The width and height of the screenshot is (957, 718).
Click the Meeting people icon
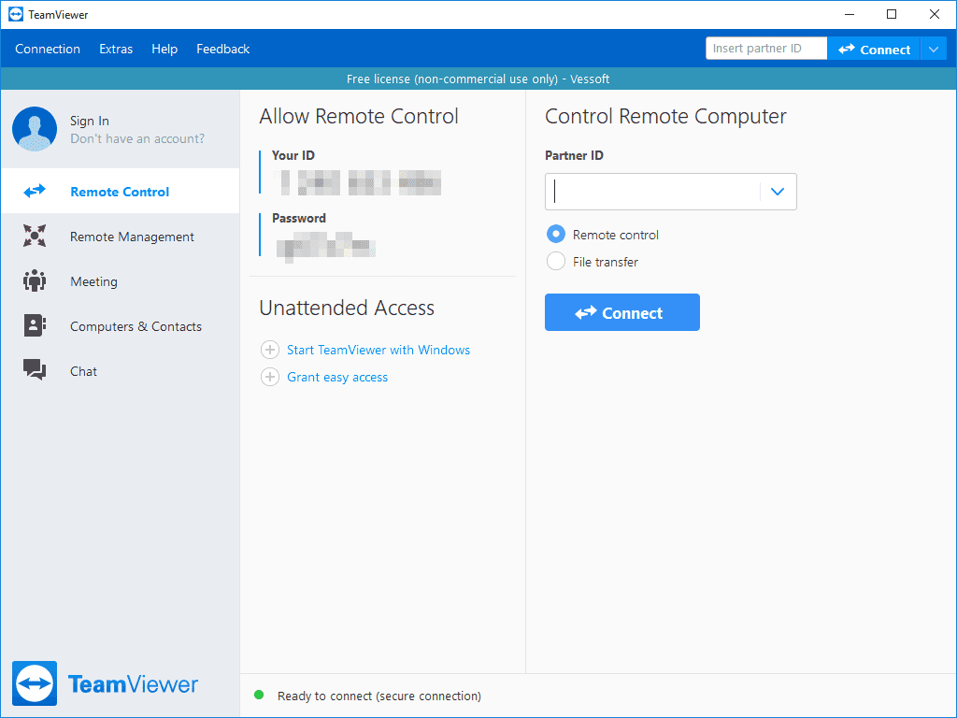click(35, 280)
